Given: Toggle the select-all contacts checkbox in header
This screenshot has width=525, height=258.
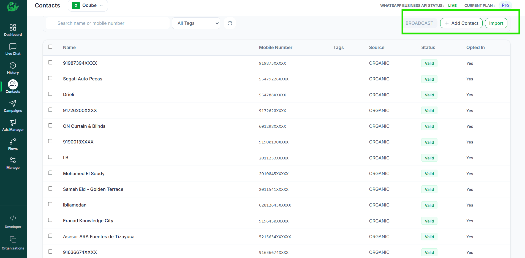Looking at the screenshot, I should (x=50, y=47).
